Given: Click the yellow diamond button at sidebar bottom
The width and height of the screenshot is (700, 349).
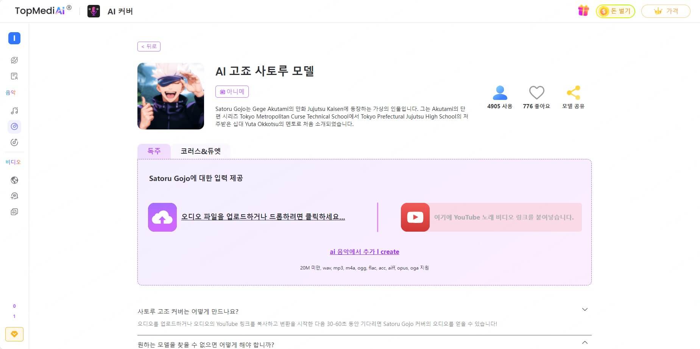Looking at the screenshot, I should pyautogui.click(x=14, y=334).
